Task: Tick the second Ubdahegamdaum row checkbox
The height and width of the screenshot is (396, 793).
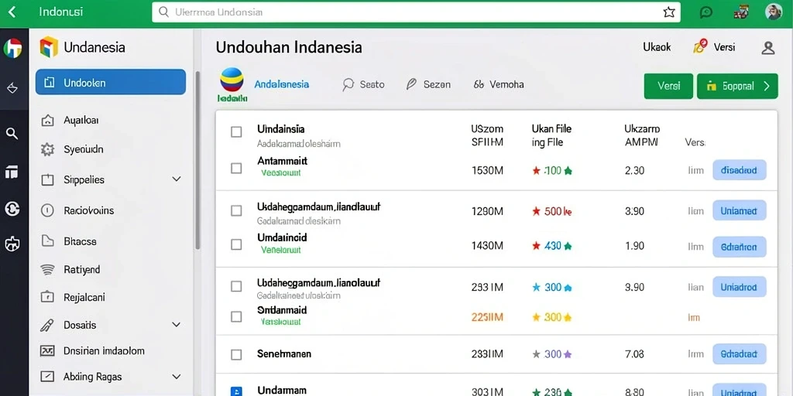Action: pos(236,286)
